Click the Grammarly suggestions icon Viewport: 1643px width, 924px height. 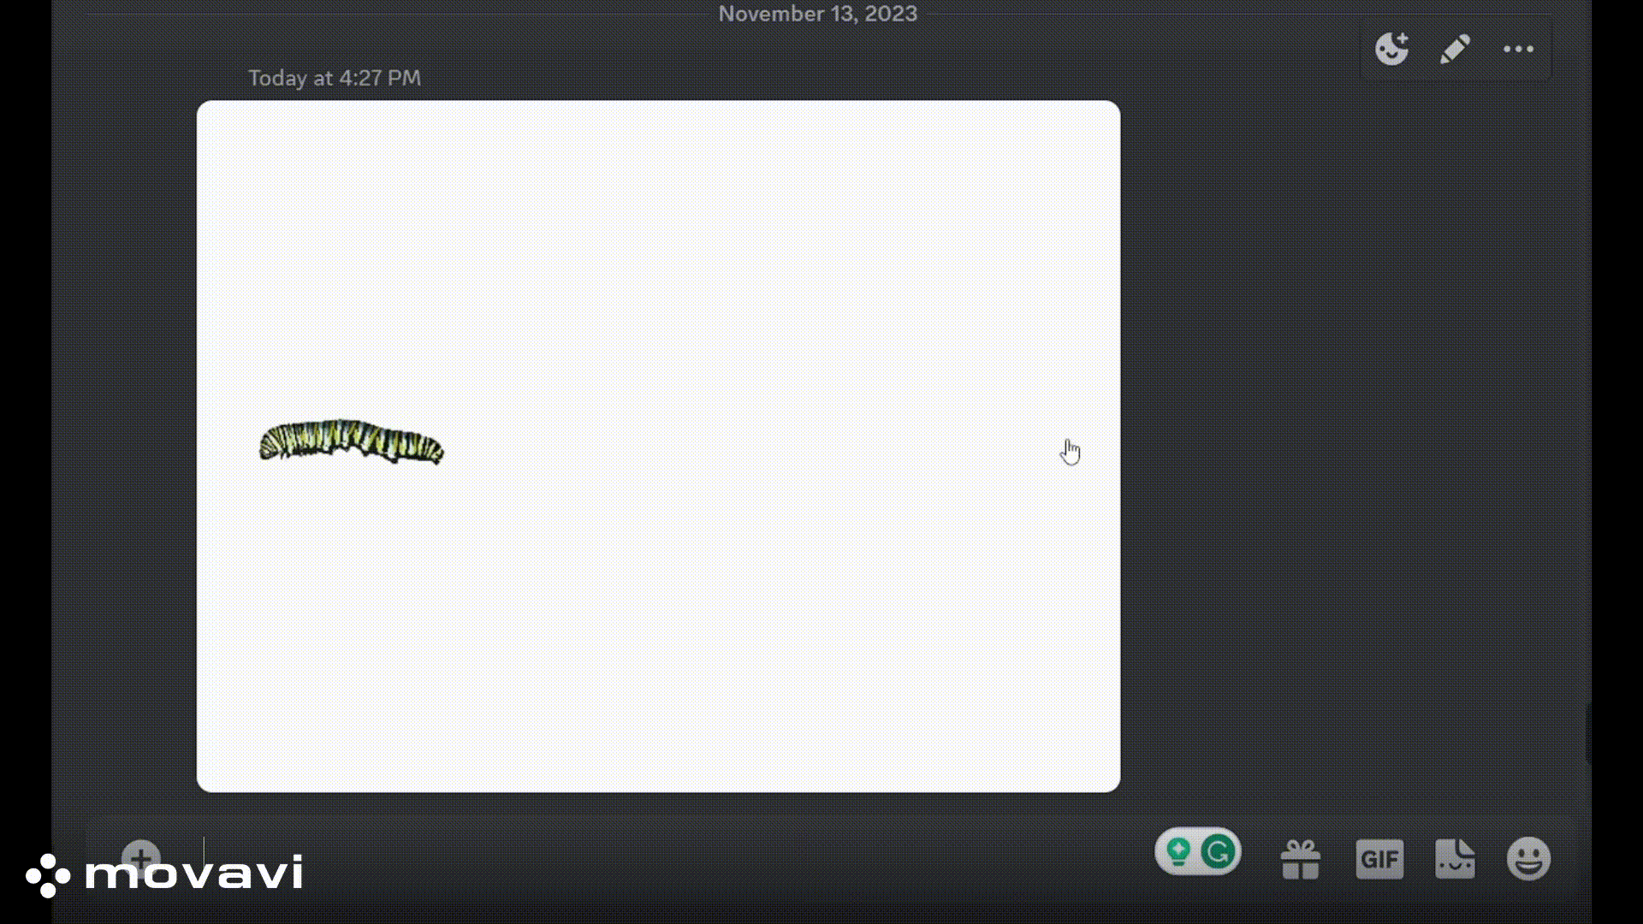pyautogui.click(x=1218, y=850)
